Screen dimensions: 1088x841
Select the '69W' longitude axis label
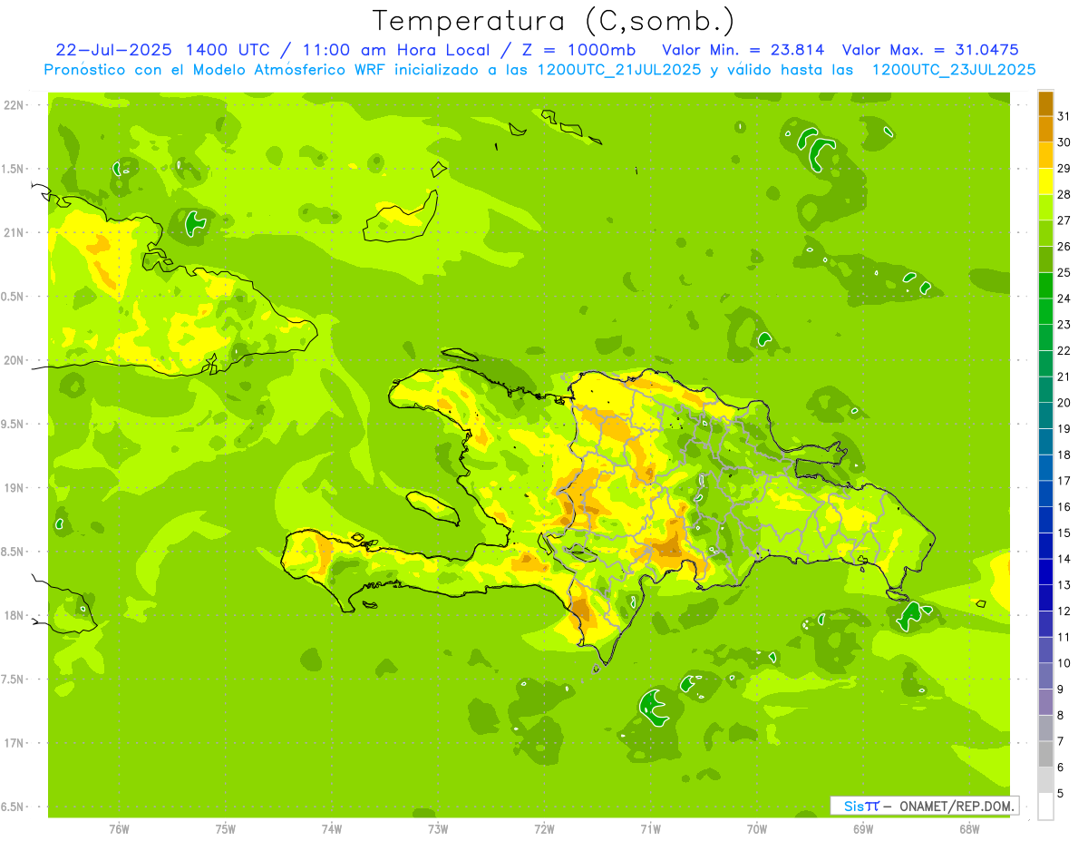[x=863, y=828]
